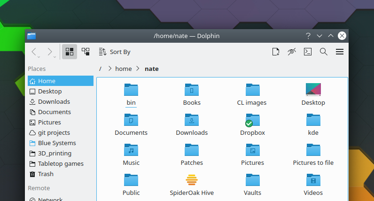Open Tabletop games place

click(x=61, y=163)
